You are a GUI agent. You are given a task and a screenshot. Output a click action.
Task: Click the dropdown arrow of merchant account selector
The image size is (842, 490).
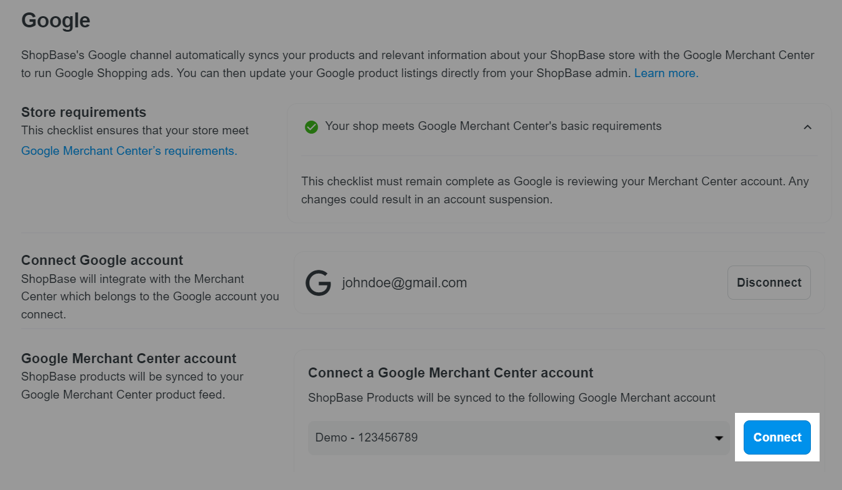point(719,438)
